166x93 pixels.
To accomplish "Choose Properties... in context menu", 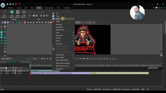I will (63, 69).
